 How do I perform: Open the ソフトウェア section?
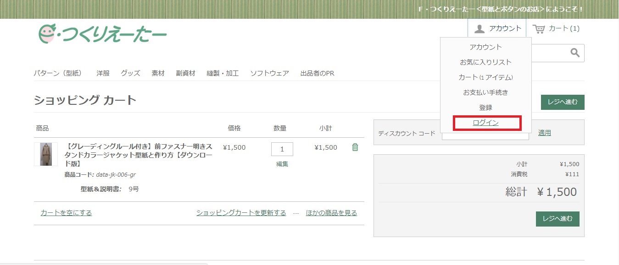[x=270, y=73]
